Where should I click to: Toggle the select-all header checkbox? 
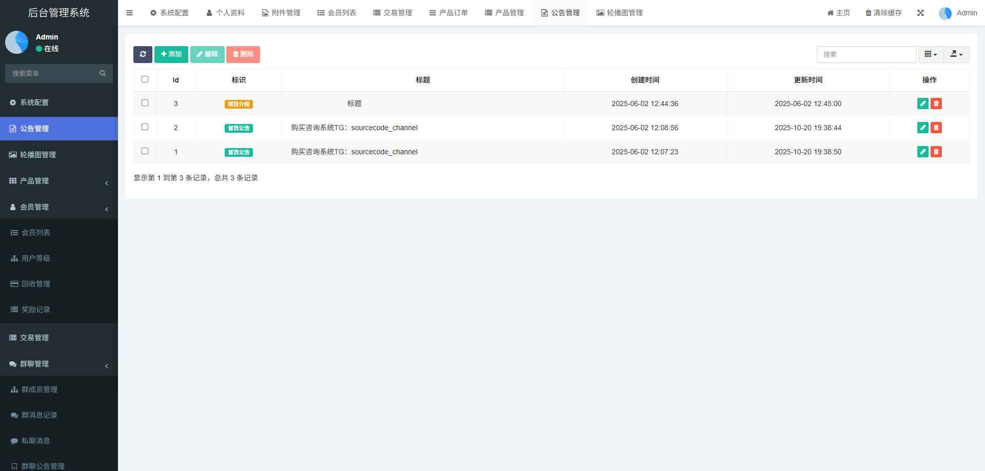[x=145, y=79]
